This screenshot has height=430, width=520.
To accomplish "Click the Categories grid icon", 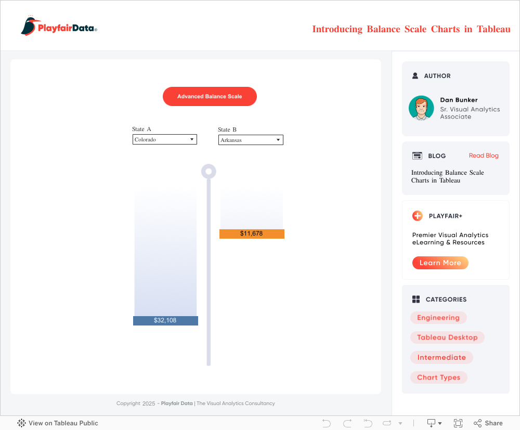I will (x=416, y=299).
